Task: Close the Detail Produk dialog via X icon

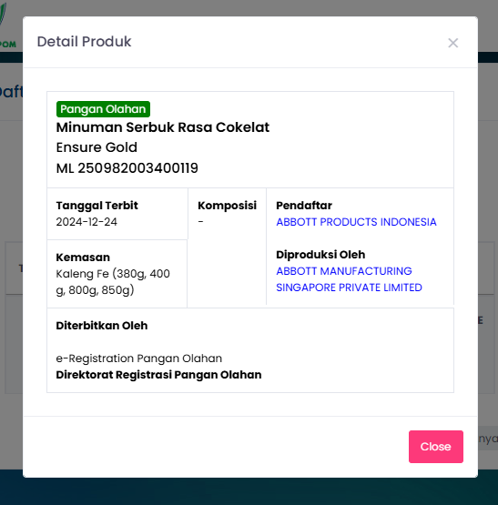Action: click(452, 43)
